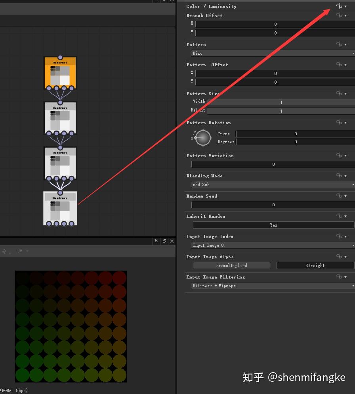Click the animation curve icon next to Blending Mode

pos(339,176)
